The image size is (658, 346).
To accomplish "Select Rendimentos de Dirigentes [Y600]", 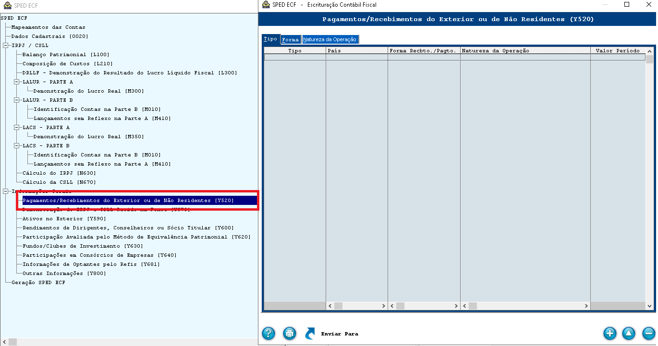I will click(x=128, y=228).
